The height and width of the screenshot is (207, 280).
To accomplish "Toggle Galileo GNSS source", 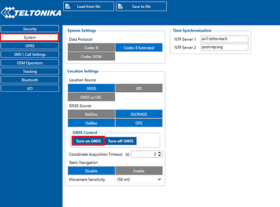I will pyautogui.click(x=91, y=123).
